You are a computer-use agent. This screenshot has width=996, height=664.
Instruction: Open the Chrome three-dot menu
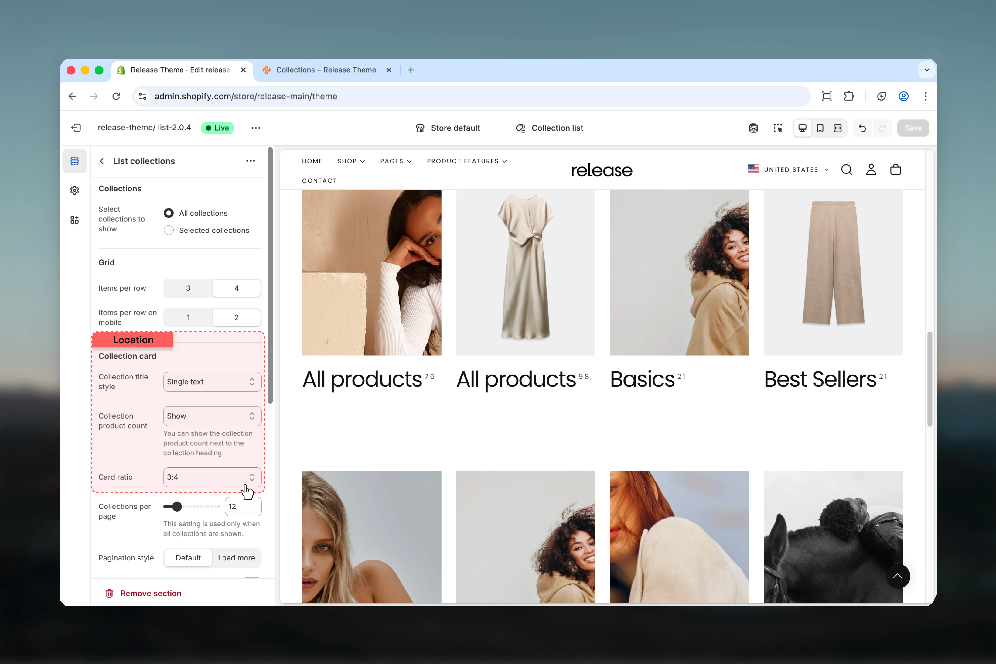click(x=926, y=97)
